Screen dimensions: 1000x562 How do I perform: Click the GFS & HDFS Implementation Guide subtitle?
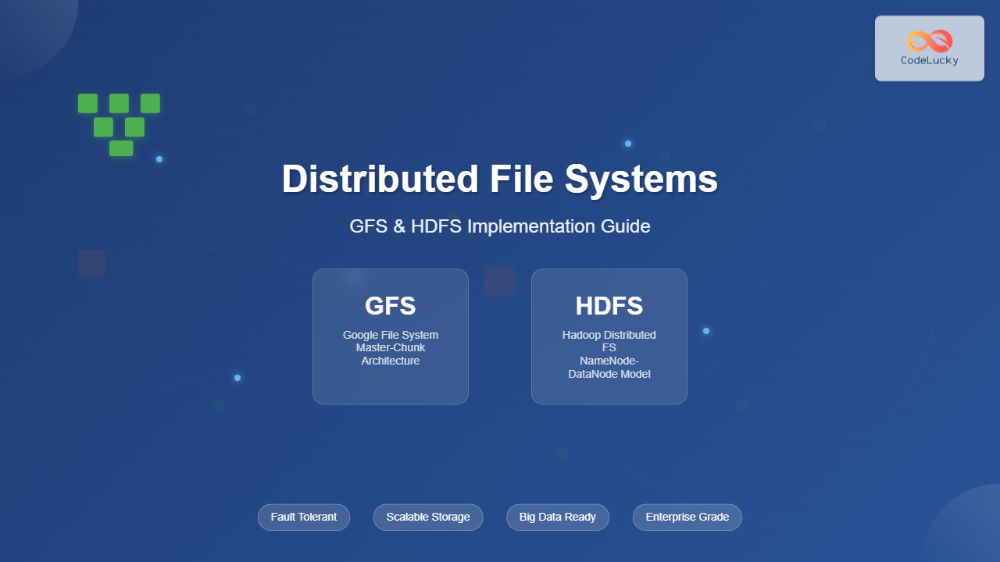pyautogui.click(x=500, y=226)
